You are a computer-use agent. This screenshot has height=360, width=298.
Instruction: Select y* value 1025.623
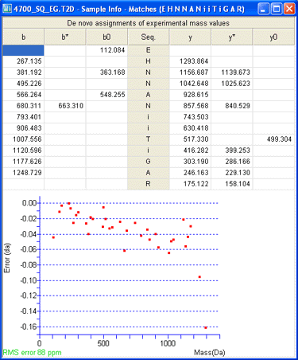click(x=235, y=84)
